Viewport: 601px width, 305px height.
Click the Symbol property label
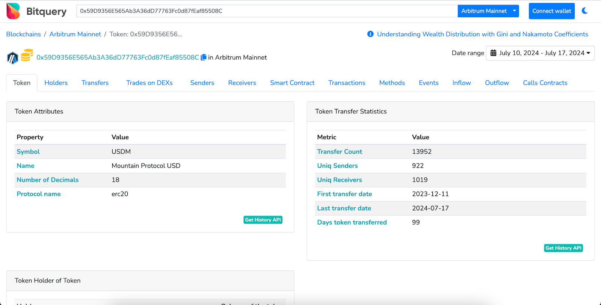coord(28,152)
